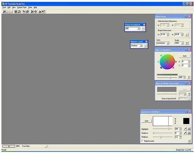
Task: Open the Scale dropdown showing 100%
Action: tap(182, 43)
